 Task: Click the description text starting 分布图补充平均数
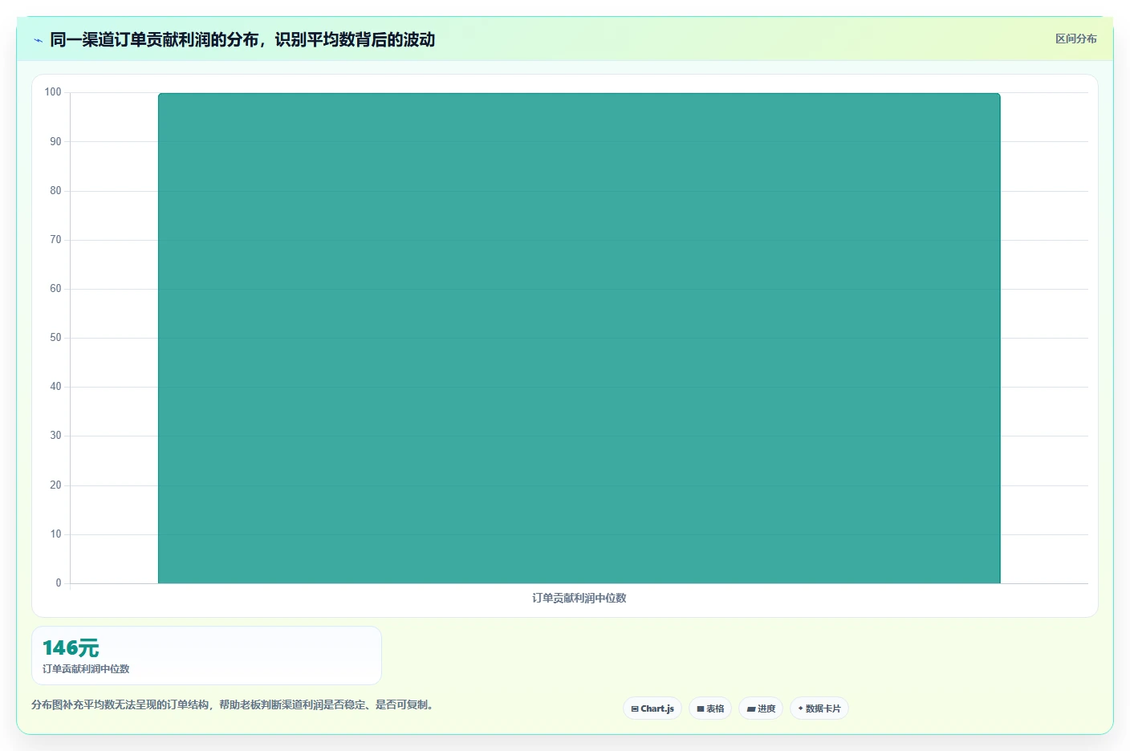pyautogui.click(x=234, y=704)
